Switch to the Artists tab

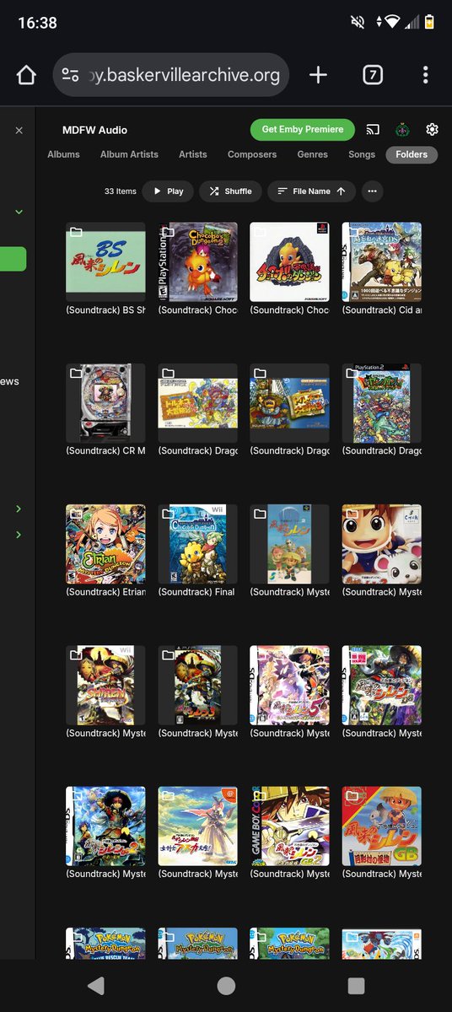pos(193,154)
